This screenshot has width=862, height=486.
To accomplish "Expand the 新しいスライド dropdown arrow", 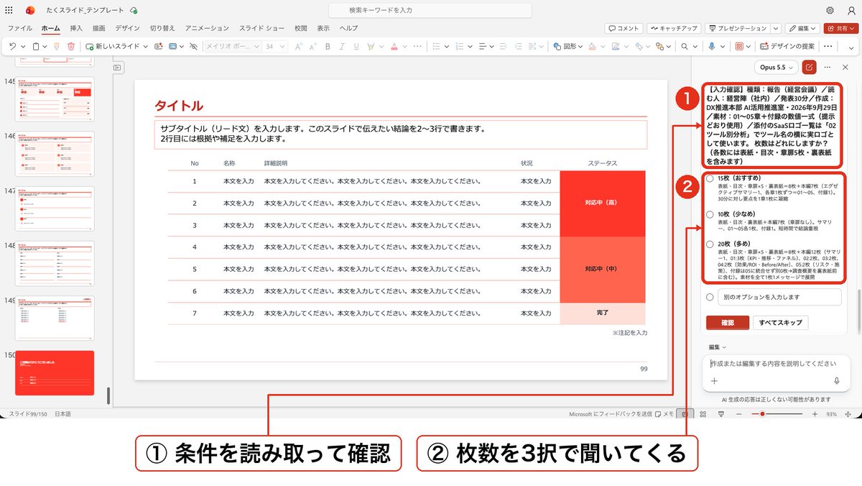I will (145, 46).
